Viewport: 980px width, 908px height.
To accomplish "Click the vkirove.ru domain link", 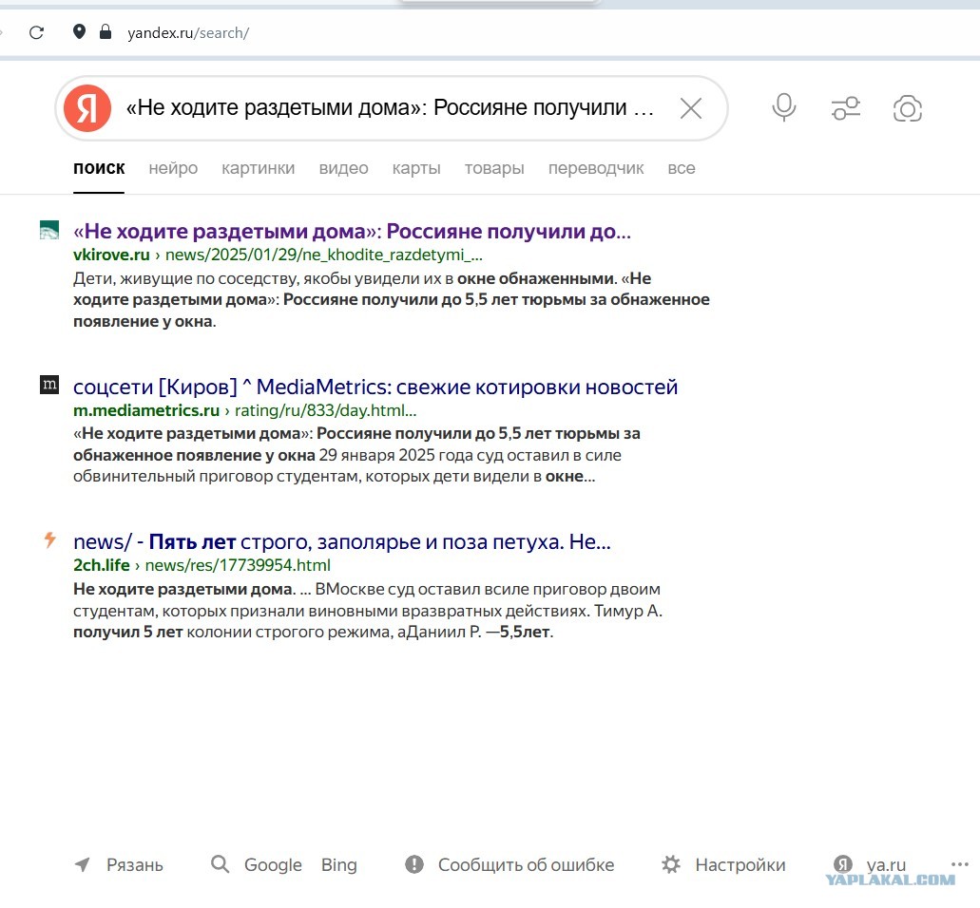I will [x=111, y=255].
